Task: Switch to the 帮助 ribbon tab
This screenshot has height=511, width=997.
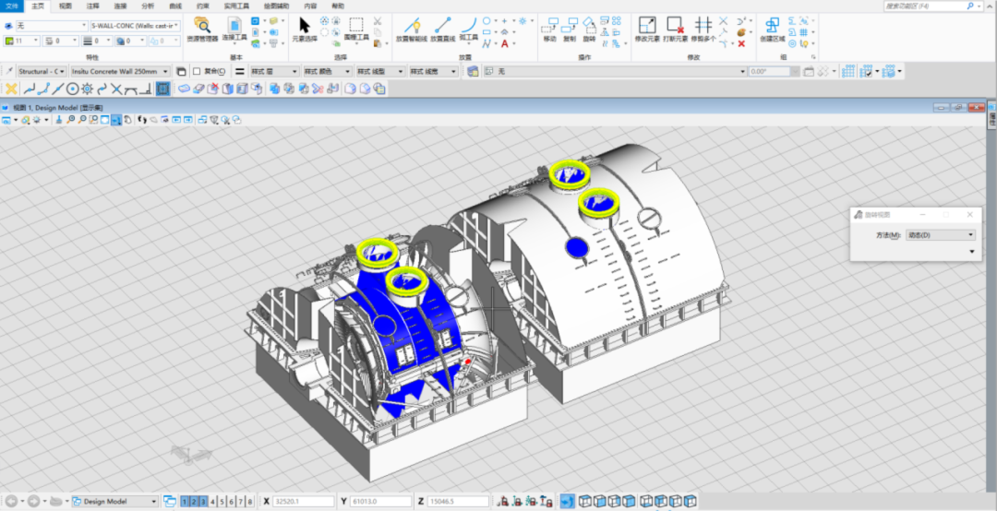Action: pos(338,6)
